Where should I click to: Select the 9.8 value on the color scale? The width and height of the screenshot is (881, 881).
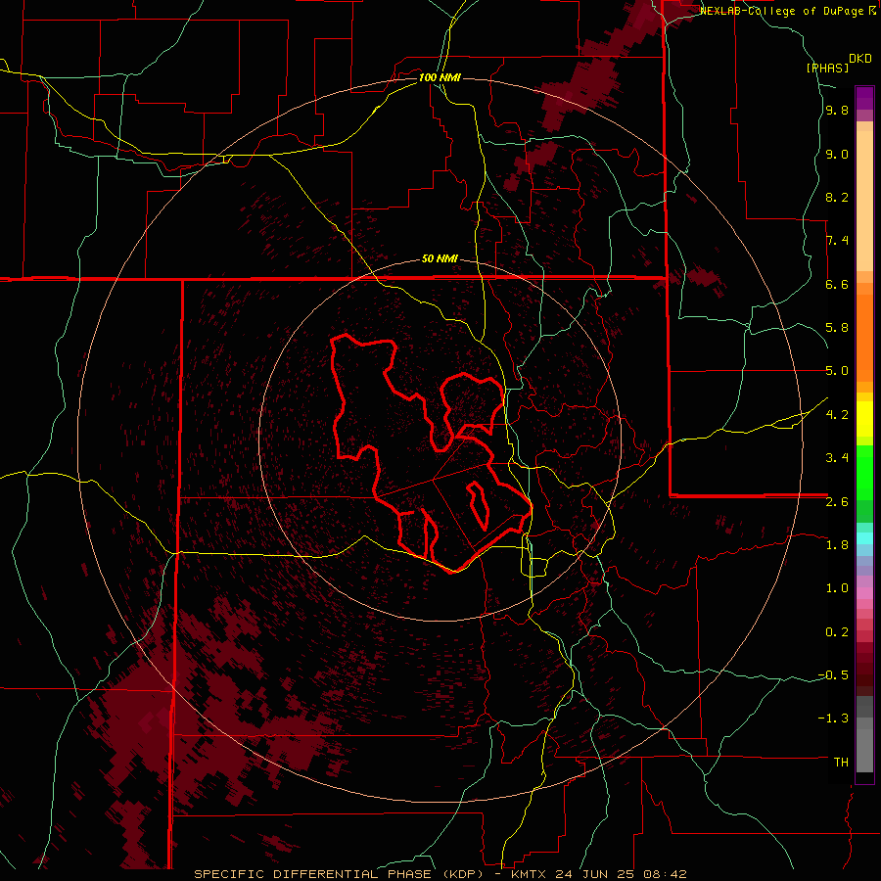pyautogui.click(x=837, y=111)
